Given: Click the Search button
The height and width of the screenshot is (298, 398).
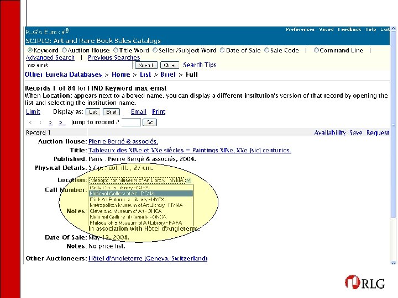Looking at the screenshot, I should coord(146,65).
